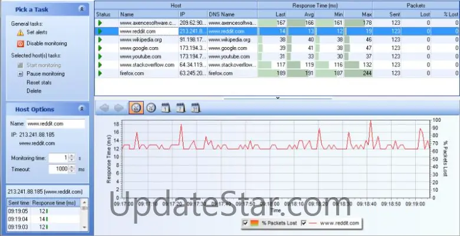
Task: Click the Pause monitoring icon
Action: coord(20,74)
